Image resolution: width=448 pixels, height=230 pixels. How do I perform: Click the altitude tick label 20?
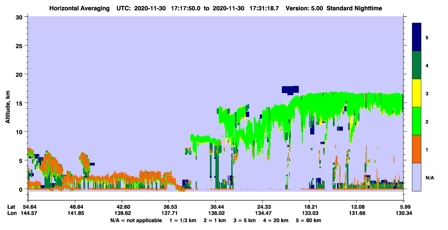click(20, 74)
